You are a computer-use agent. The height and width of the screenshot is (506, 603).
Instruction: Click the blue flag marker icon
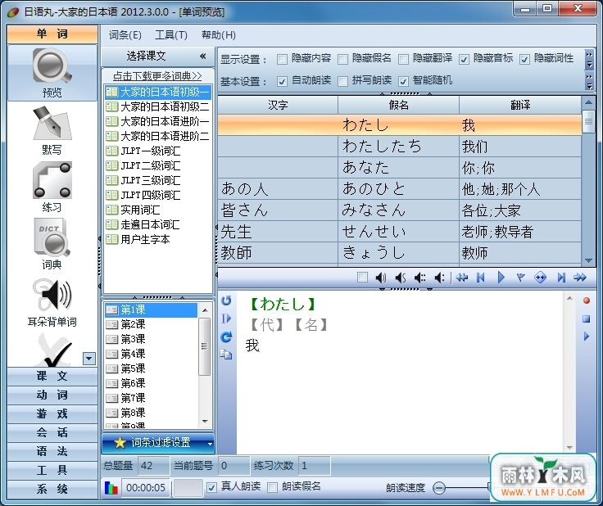pos(521,278)
